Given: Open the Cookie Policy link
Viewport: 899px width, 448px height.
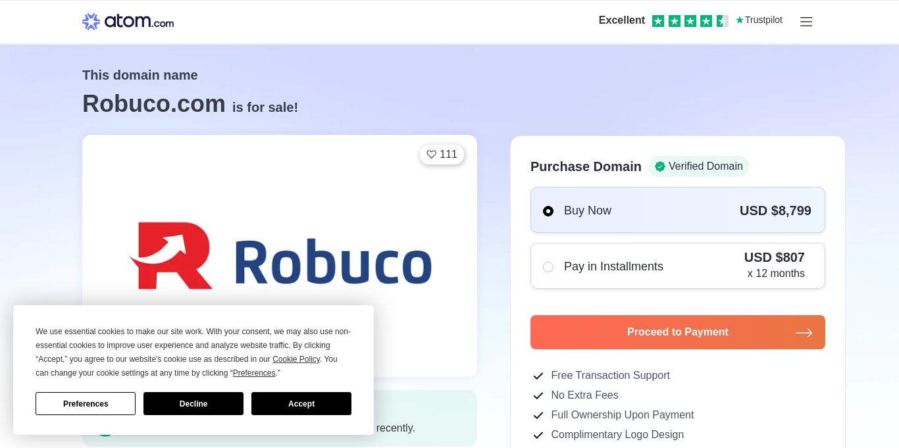Looking at the screenshot, I should click(x=296, y=359).
